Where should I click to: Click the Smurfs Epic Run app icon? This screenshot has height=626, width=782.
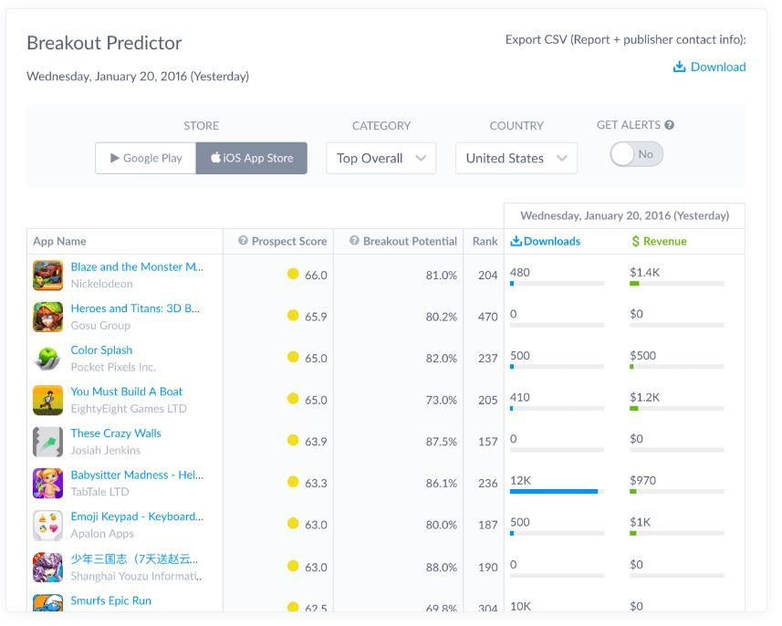pyautogui.click(x=47, y=605)
